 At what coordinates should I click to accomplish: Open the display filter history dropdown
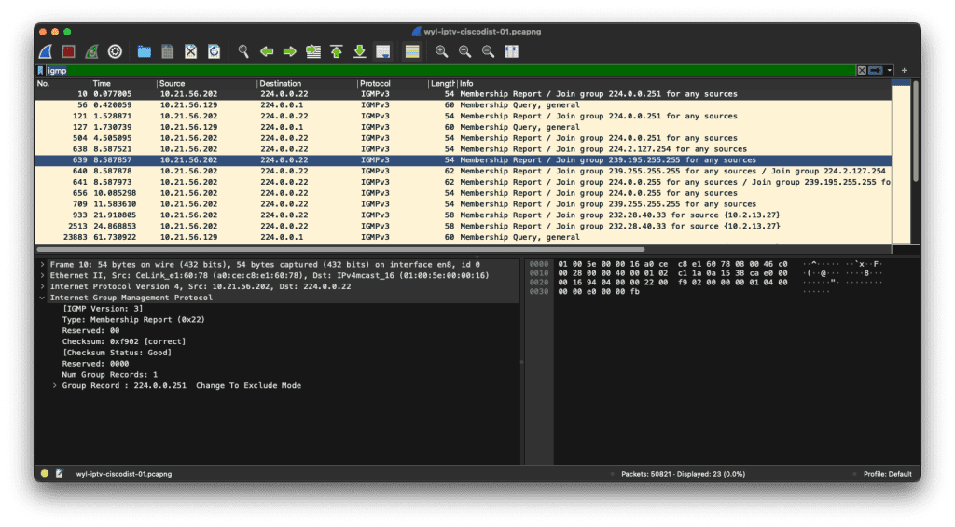click(891, 71)
